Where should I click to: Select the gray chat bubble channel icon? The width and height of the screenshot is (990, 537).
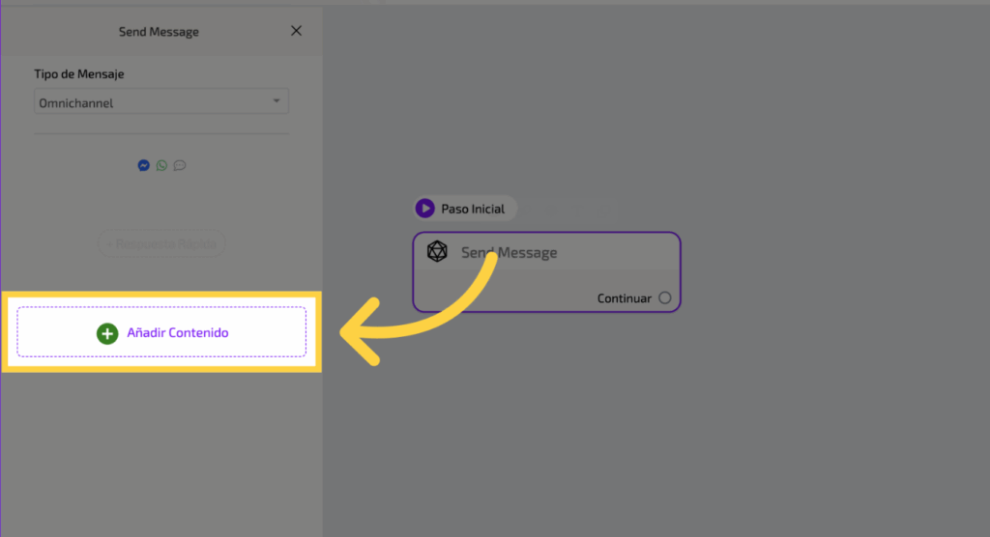[180, 165]
